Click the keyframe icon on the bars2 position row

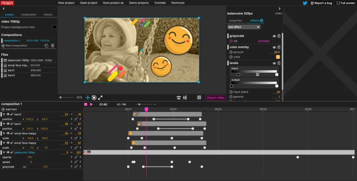click(x=76, y=119)
